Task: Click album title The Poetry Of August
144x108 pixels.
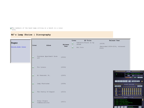Action: (46, 92)
